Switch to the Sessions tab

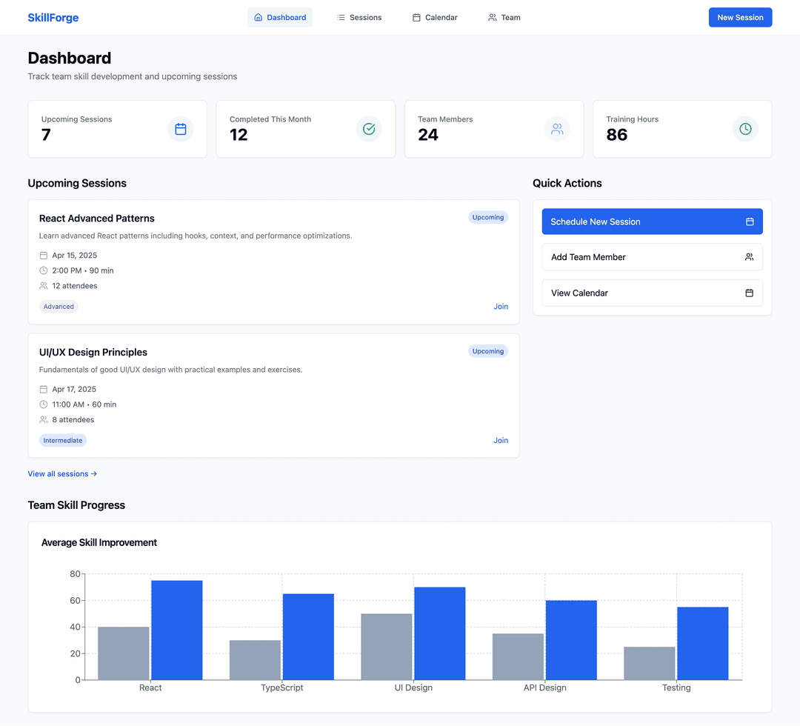coord(359,18)
